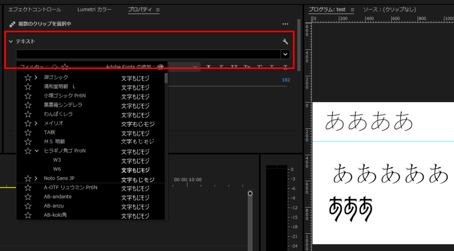Image resolution: width=454 pixels, height=251 pixels.
Task: Switch to the Lumetri カラー tab
Action: tap(94, 9)
